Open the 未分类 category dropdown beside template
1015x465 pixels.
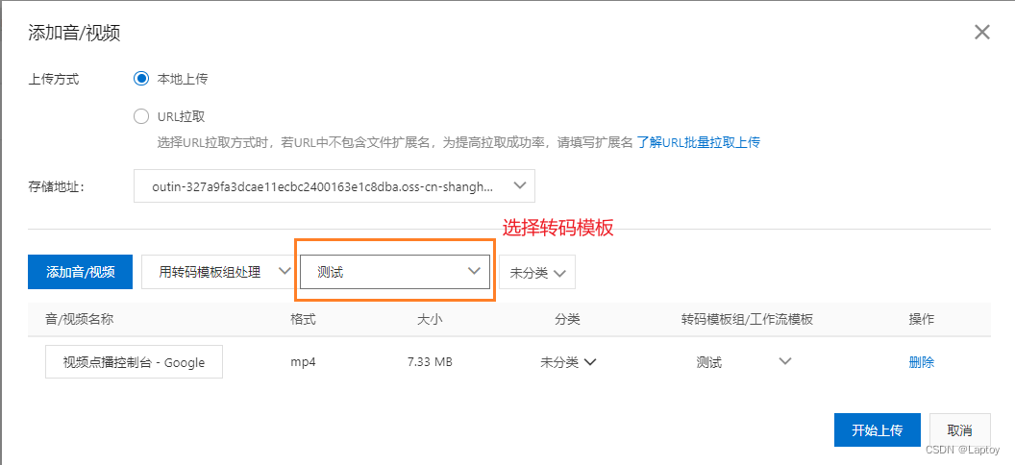537,272
